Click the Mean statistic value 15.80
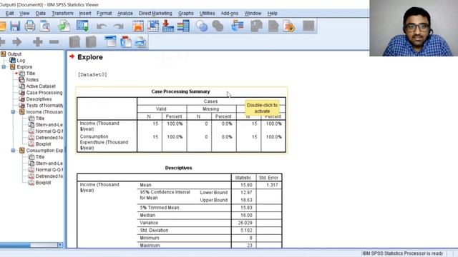The image size is (458, 257). coord(246,185)
